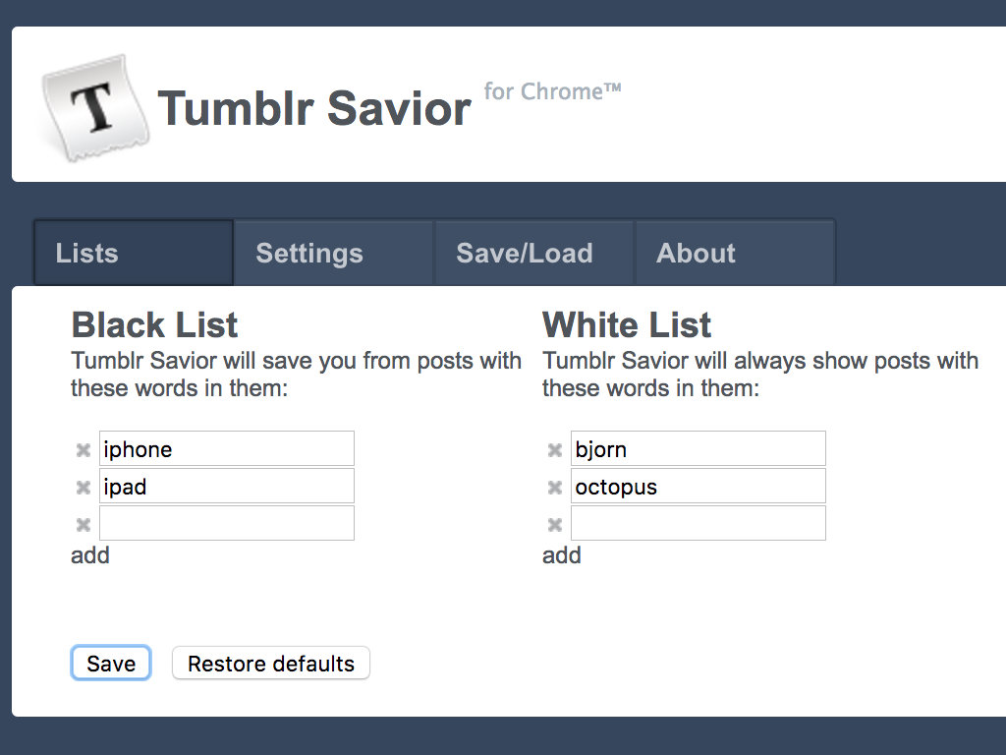
Task: Focus the iphone text field
Action: (x=226, y=449)
